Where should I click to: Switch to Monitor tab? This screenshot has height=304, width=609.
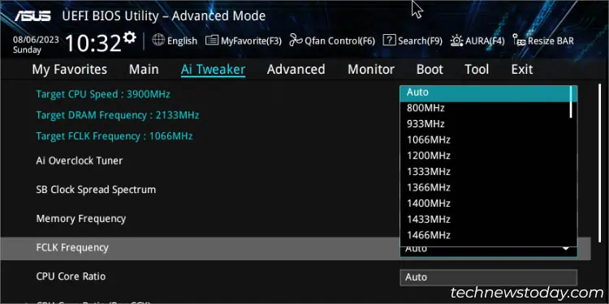[371, 70]
